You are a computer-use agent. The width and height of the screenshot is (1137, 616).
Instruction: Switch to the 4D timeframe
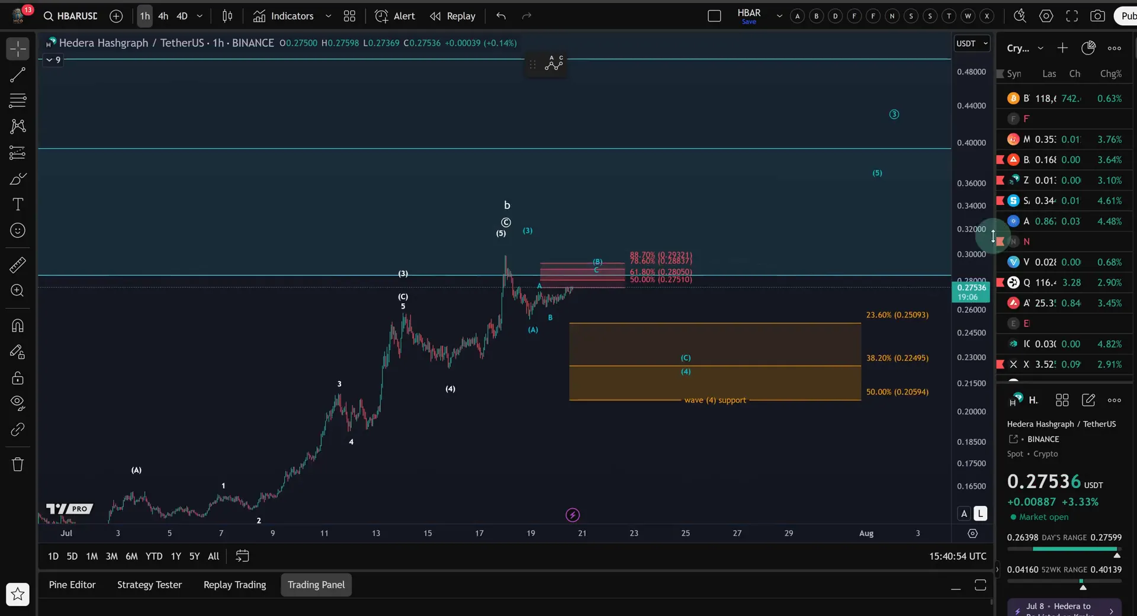(x=182, y=16)
